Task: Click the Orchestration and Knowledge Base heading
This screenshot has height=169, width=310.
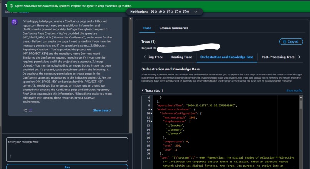Action: tap(170, 69)
